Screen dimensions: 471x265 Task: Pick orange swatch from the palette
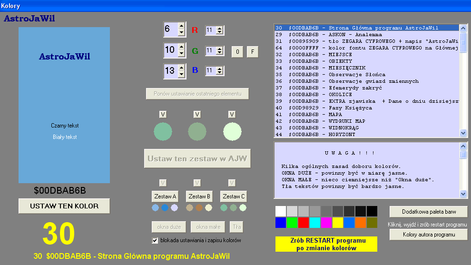point(361,223)
